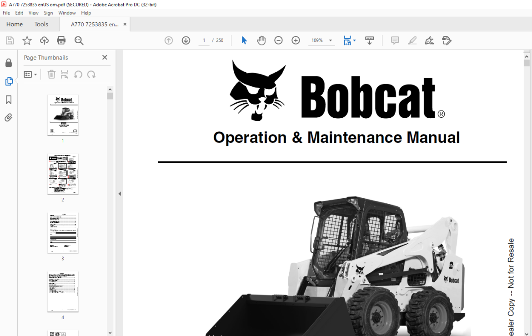
Task: Click the Delete pages trash icon
Action: point(51,74)
